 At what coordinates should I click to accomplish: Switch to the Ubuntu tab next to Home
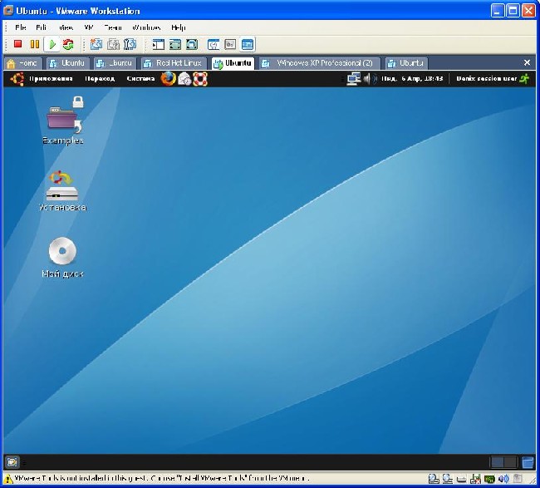coord(67,63)
